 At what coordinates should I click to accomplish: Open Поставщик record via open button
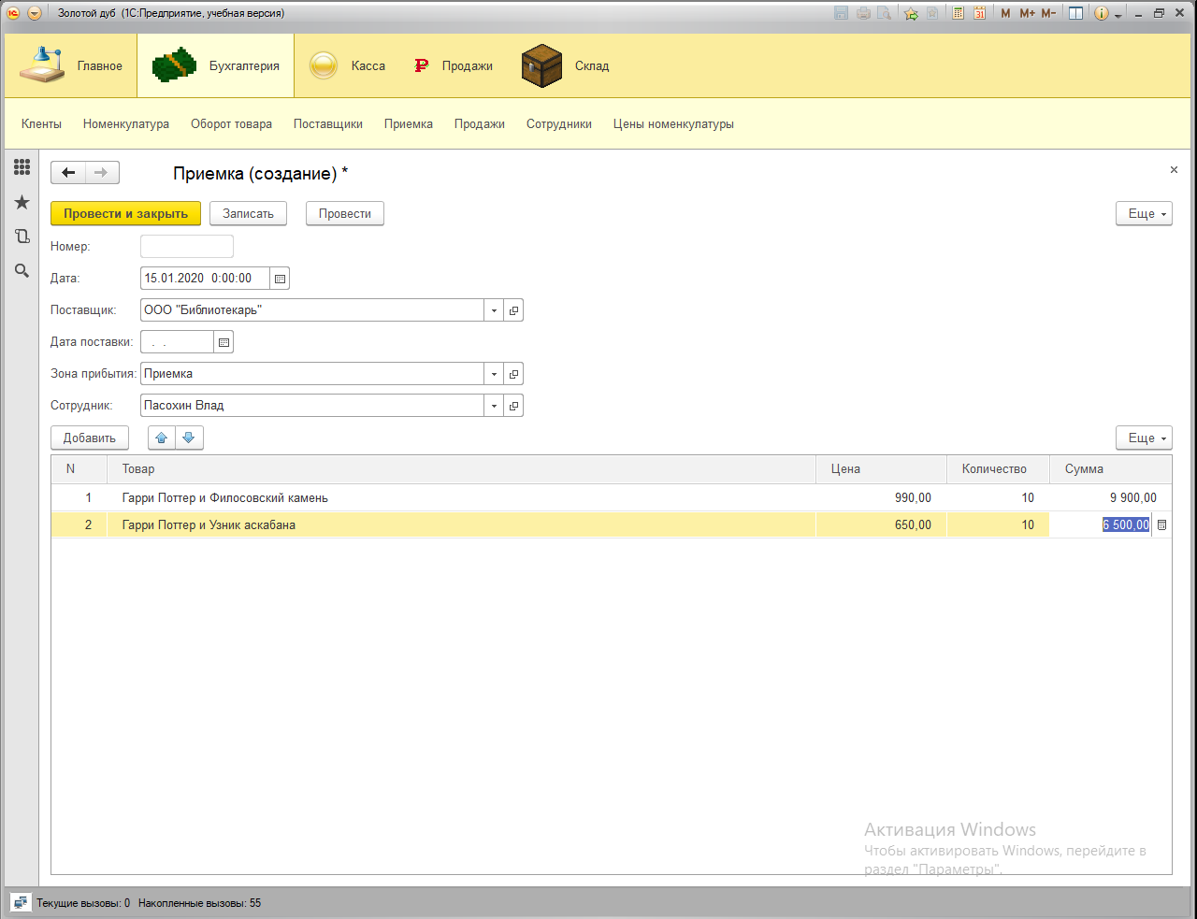click(x=513, y=309)
